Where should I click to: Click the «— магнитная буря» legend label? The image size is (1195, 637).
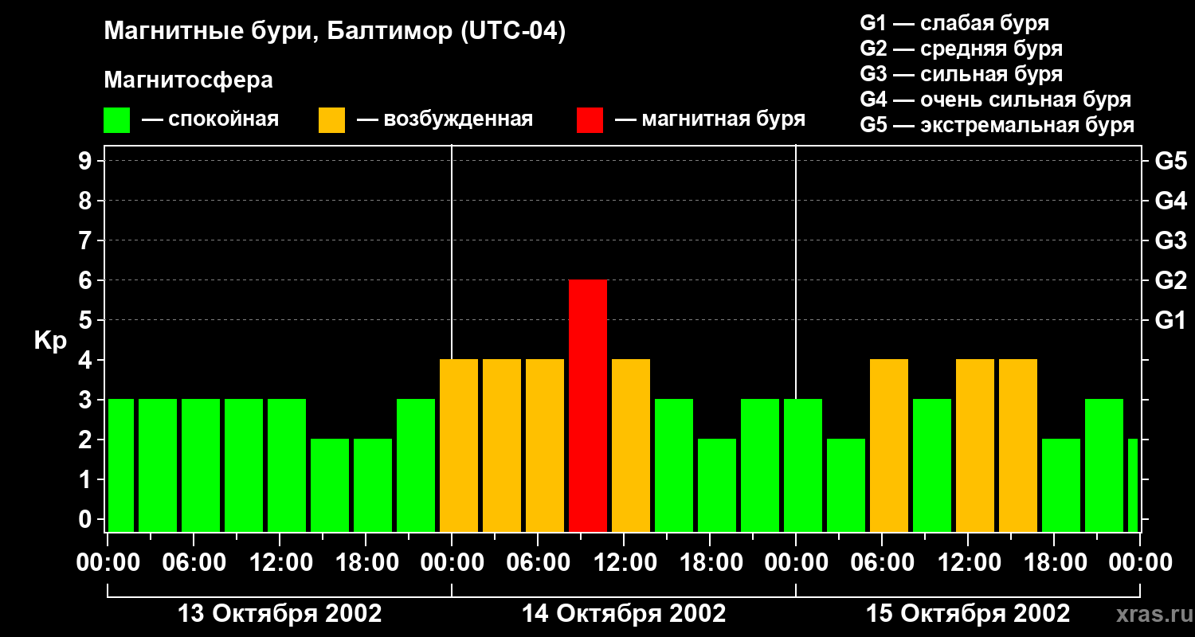click(x=711, y=120)
